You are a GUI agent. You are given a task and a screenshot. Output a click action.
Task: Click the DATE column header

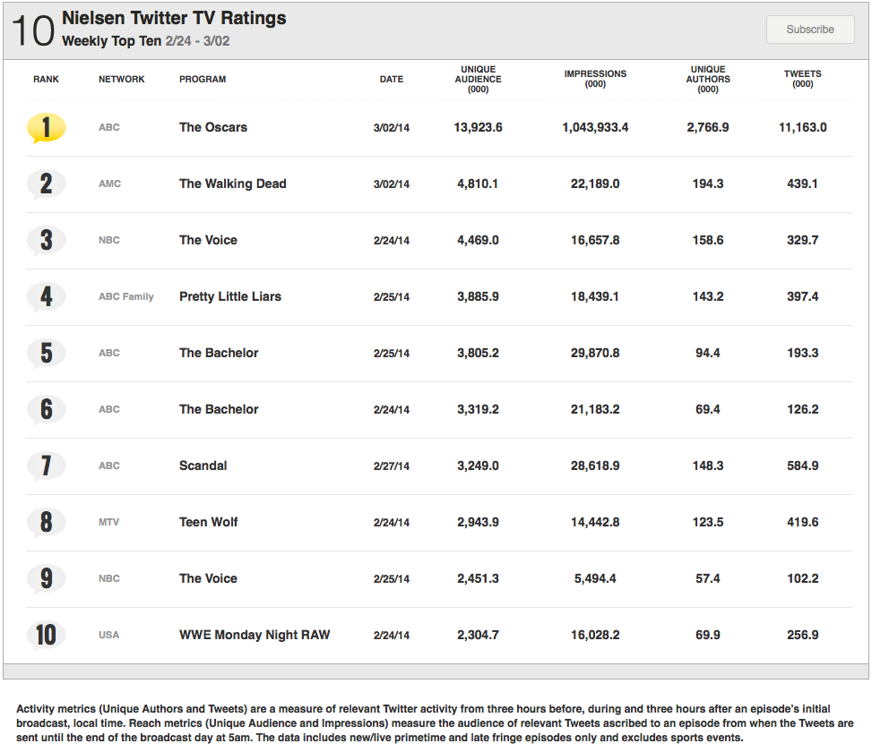pos(392,80)
